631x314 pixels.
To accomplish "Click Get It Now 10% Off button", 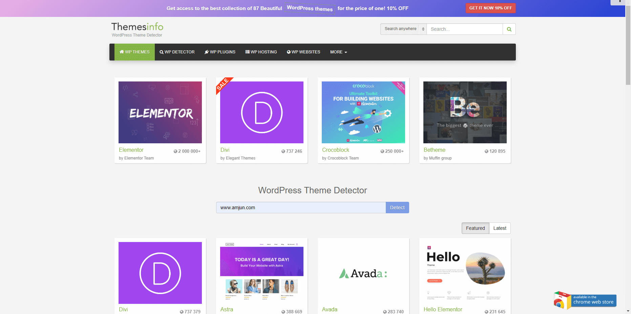I will pos(490,8).
